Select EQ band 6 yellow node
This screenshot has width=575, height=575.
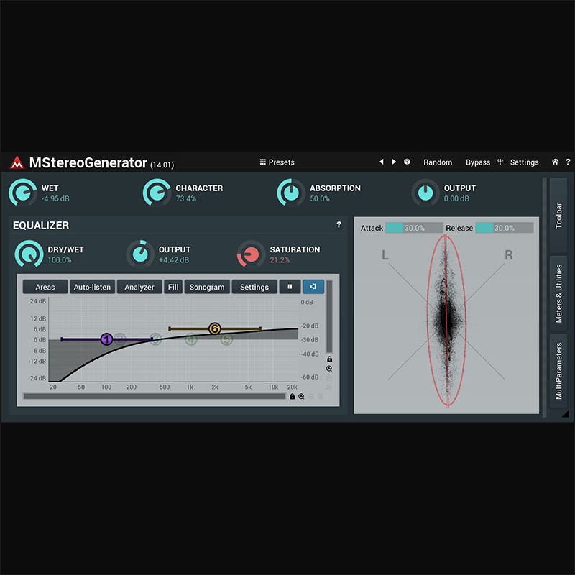[x=214, y=328]
